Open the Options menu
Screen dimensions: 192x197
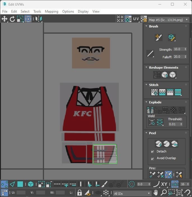click(x=68, y=11)
